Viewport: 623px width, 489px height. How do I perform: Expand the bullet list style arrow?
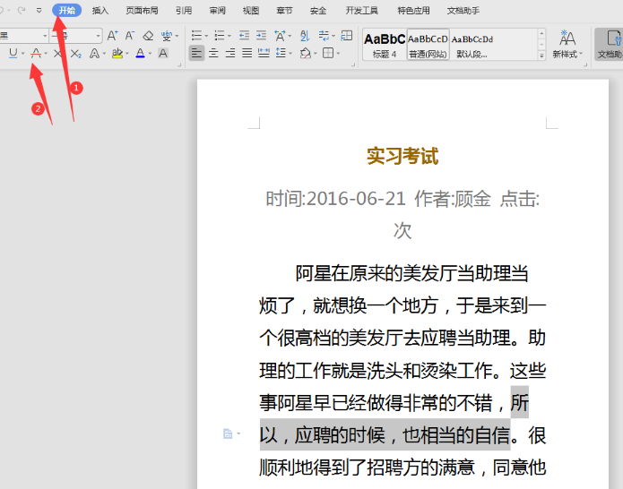pyautogui.click(x=206, y=36)
